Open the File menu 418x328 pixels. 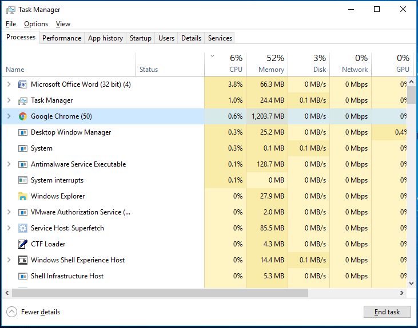(11, 24)
